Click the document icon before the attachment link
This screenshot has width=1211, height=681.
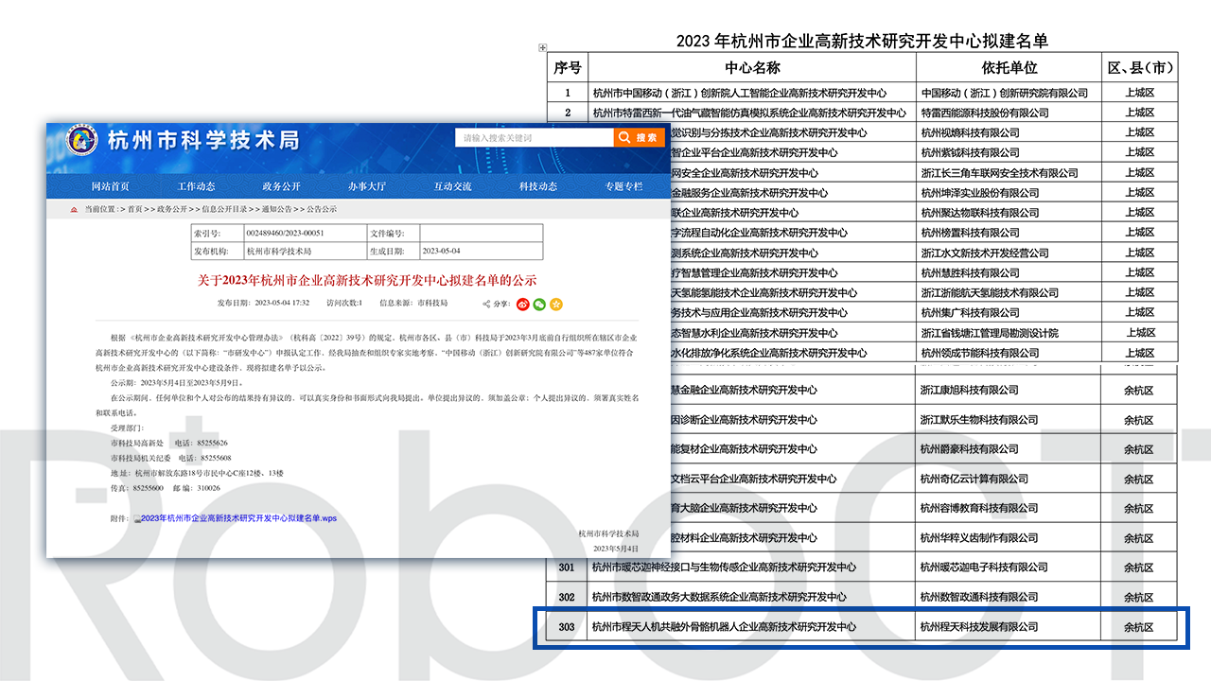139,518
